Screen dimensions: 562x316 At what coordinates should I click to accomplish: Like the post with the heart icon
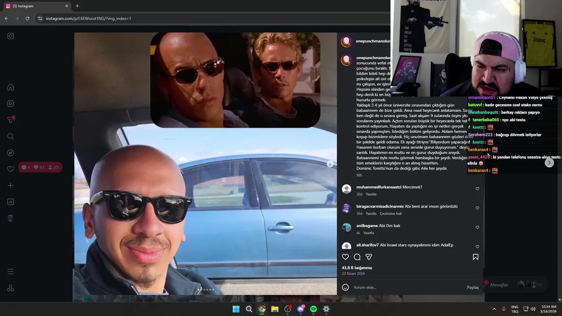(346, 257)
